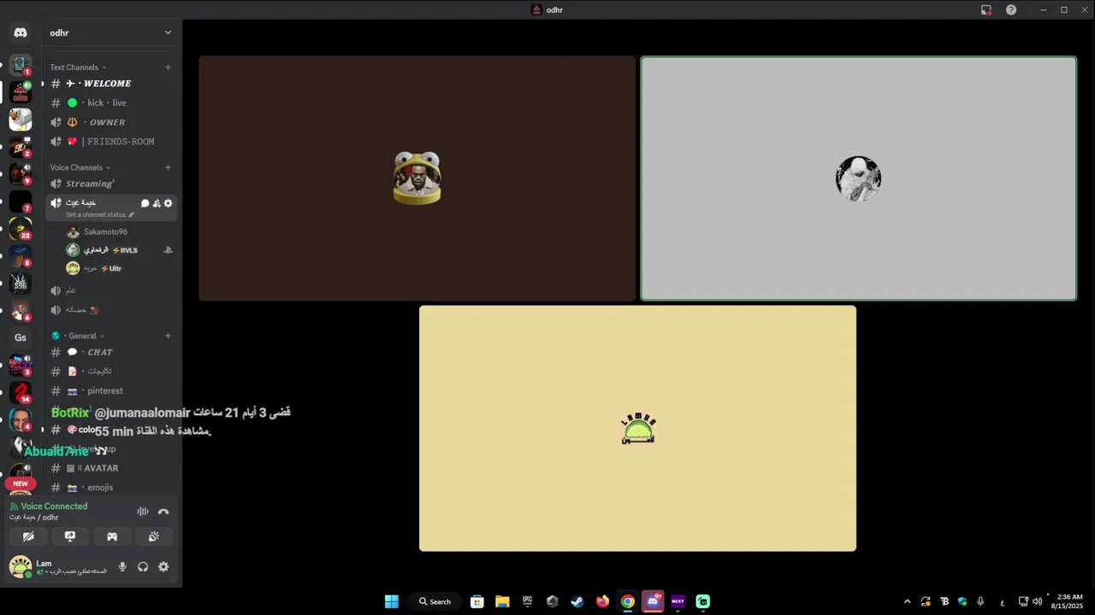Open Discord direct messages home icon
The width and height of the screenshot is (1095, 615).
pos(21,32)
